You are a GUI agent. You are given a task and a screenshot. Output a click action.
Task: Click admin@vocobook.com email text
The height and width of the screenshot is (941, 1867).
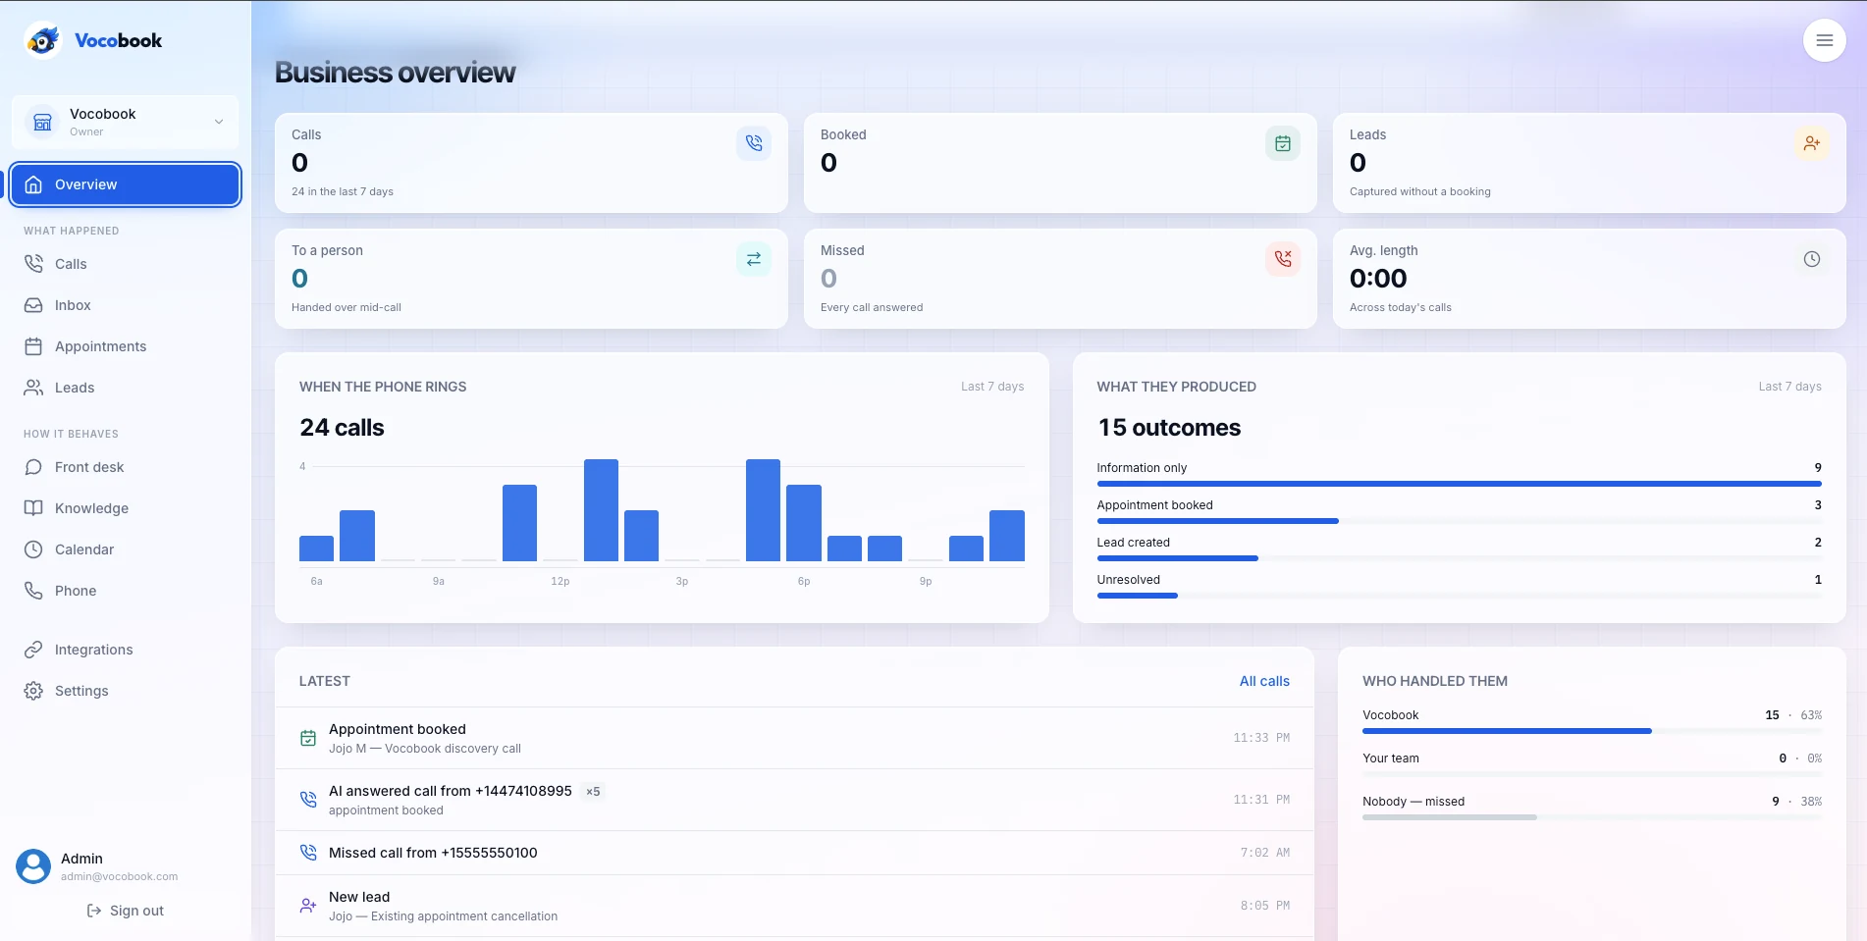click(120, 876)
